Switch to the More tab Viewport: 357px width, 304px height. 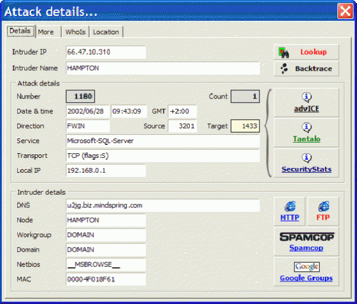pyautogui.click(x=46, y=32)
